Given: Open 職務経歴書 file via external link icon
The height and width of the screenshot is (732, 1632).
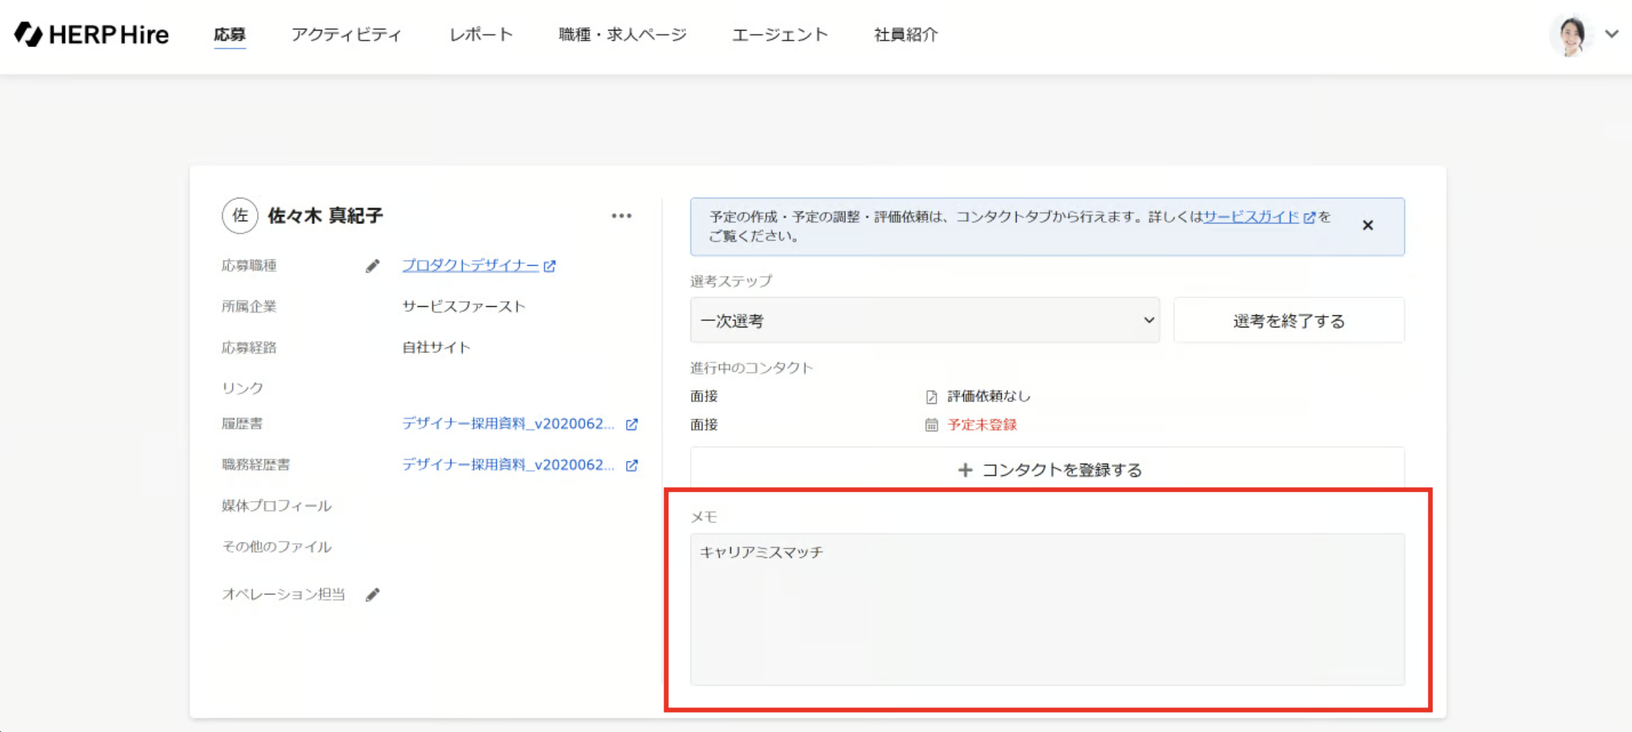Looking at the screenshot, I should click(632, 465).
